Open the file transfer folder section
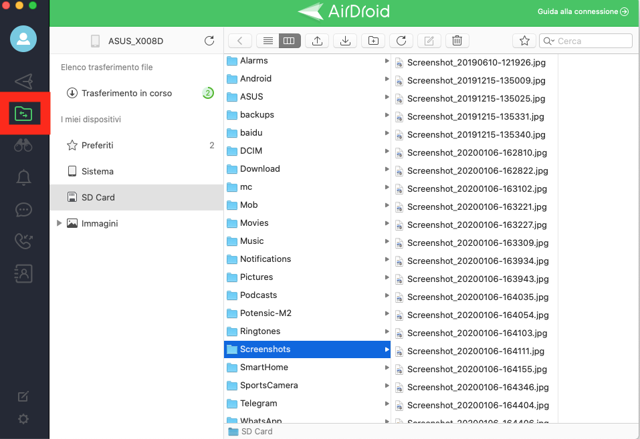 23,114
